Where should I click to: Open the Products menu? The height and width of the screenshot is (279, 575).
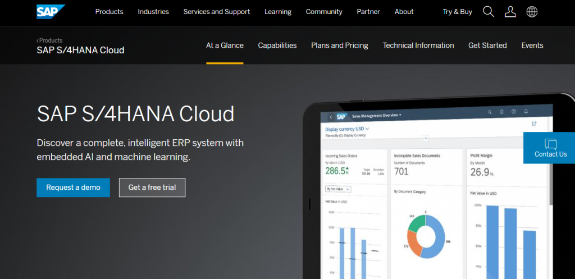(109, 12)
